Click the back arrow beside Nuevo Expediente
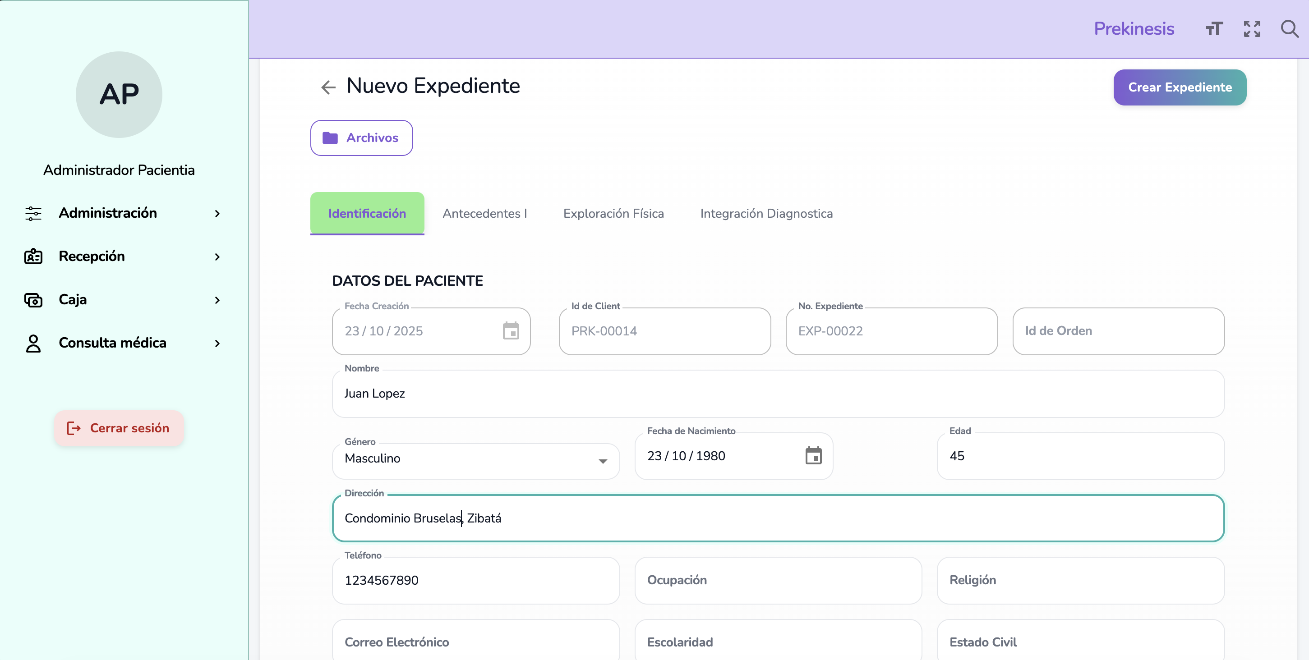Image resolution: width=1309 pixels, height=660 pixels. 328,87
